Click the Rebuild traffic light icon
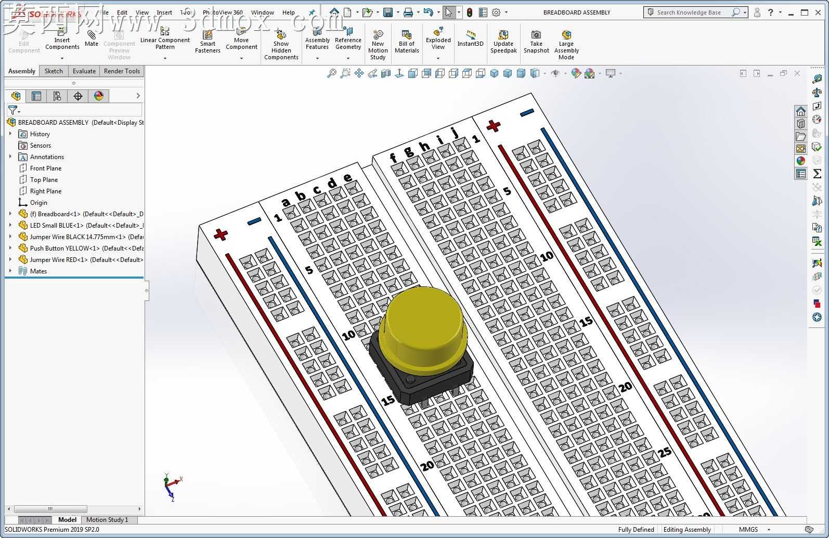Screen dimensions: 829x538 (470, 12)
